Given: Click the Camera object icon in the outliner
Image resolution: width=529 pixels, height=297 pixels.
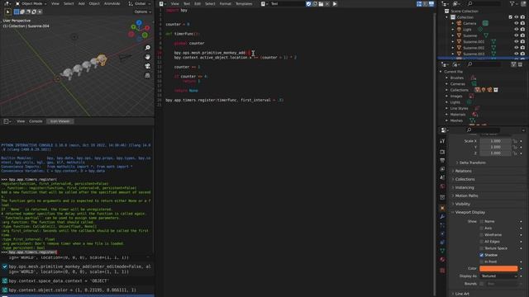Looking at the screenshot, I should tap(459, 23).
